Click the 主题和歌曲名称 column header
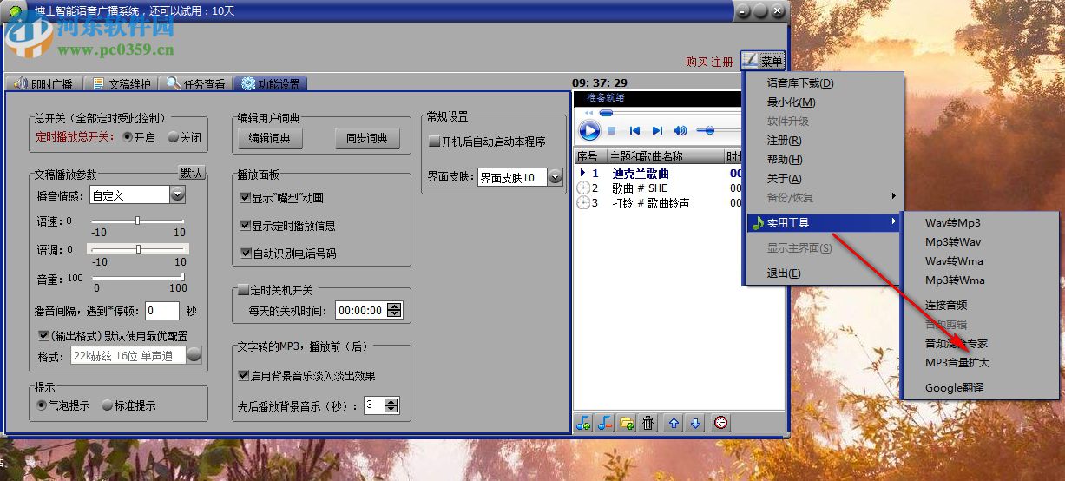Image resolution: width=1065 pixels, height=481 pixels. pos(666,157)
